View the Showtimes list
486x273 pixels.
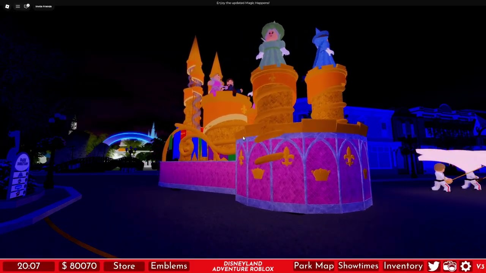point(358,266)
